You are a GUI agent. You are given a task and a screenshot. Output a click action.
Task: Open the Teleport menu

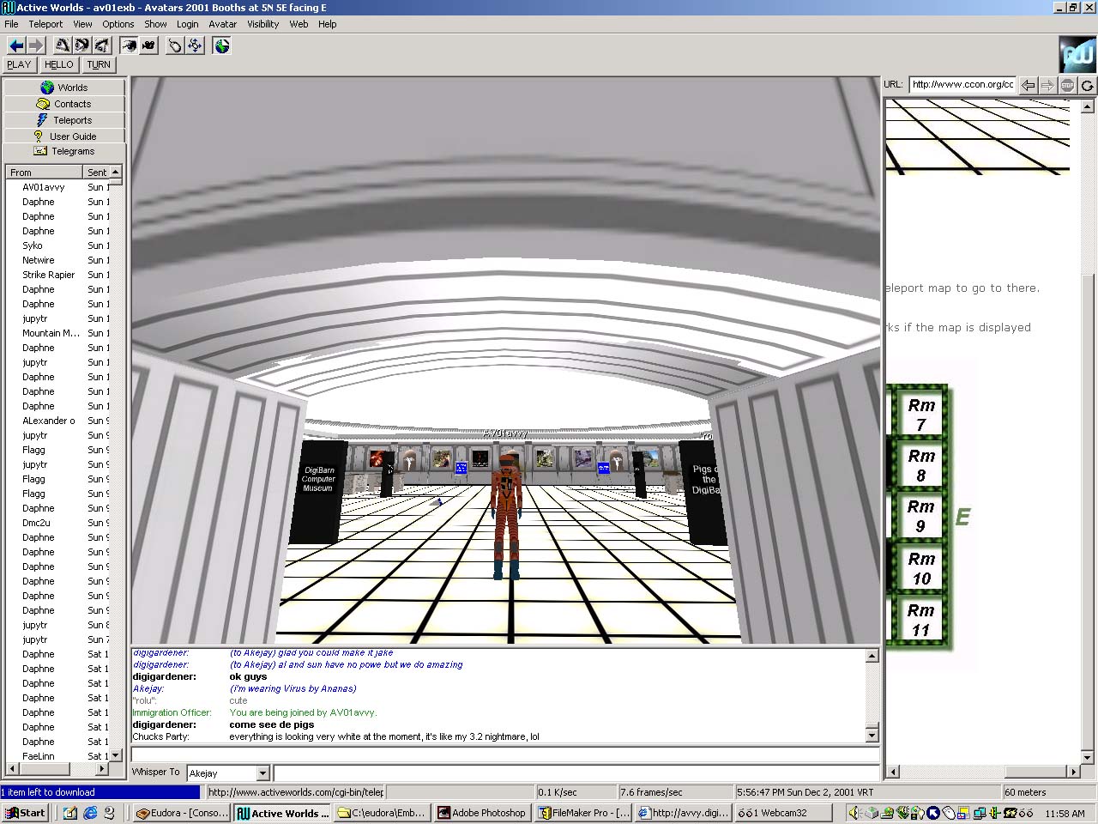point(45,24)
